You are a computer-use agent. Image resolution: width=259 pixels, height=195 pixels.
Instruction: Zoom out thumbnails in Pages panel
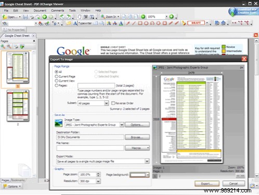click(x=9, y=46)
